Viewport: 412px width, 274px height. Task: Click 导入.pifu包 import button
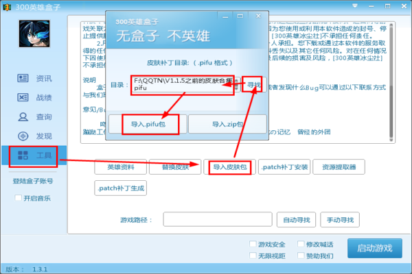click(x=148, y=124)
